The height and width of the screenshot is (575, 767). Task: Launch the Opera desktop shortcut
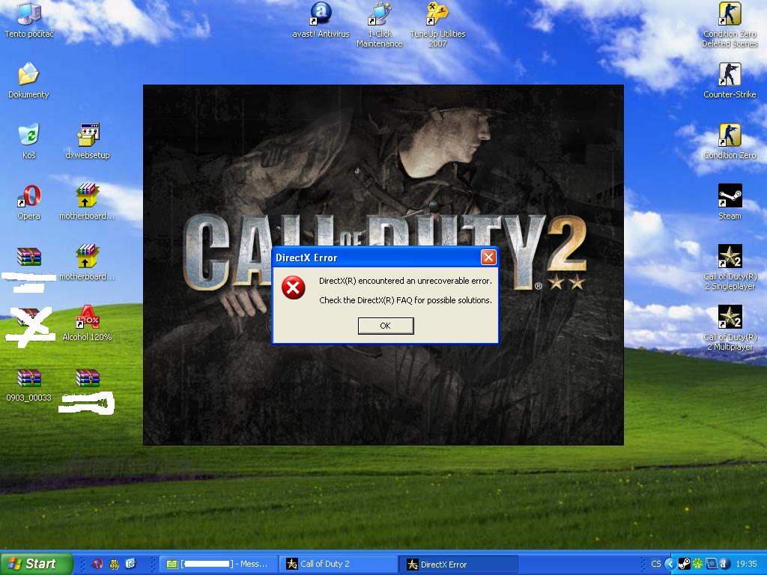pos(29,202)
